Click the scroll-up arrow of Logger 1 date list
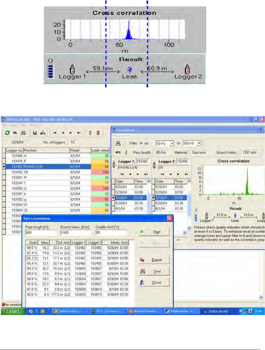Viewport: 265px width, 350px height. coord(149,181)
